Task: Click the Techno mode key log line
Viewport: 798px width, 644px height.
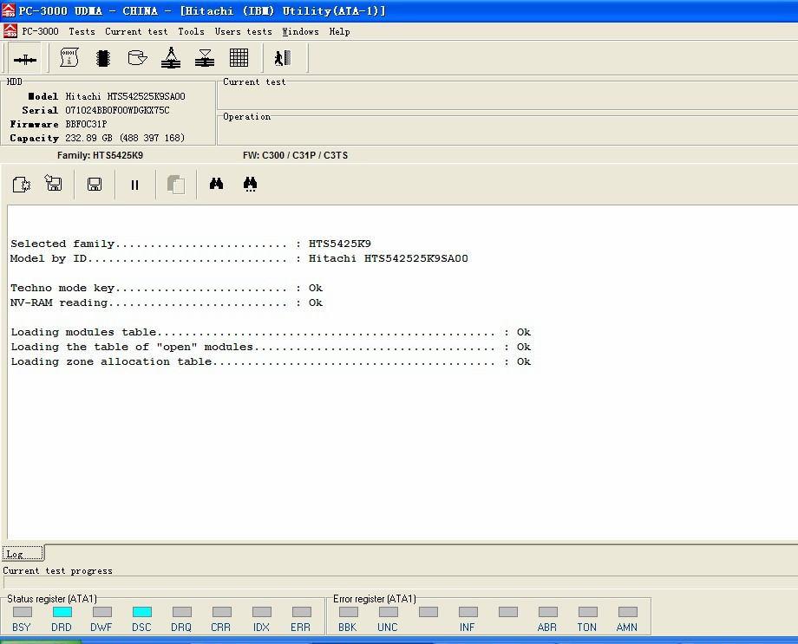Action: (x=167, y=288)
